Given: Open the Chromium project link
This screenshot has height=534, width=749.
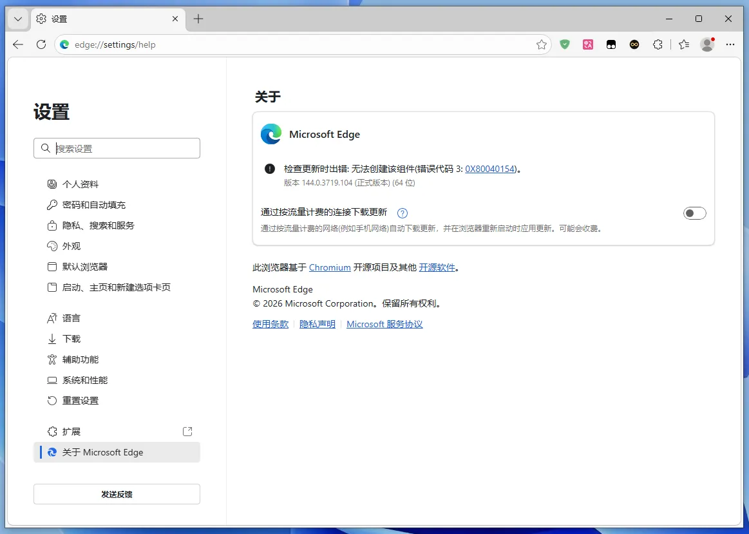Looking at the screenshot, I should click(330, 267).
